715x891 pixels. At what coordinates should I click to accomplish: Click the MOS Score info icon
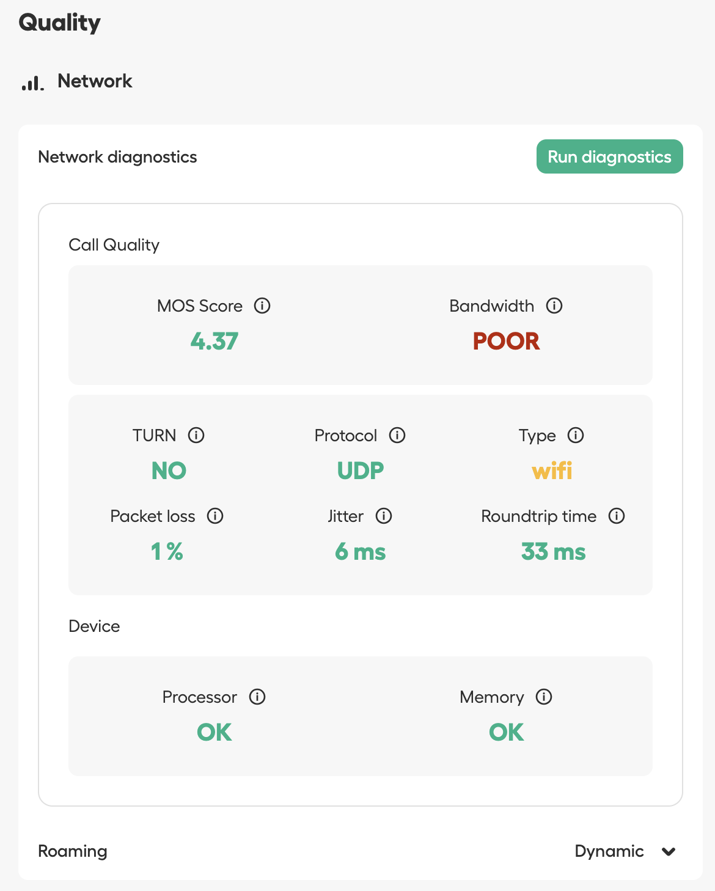coord(262,306)
